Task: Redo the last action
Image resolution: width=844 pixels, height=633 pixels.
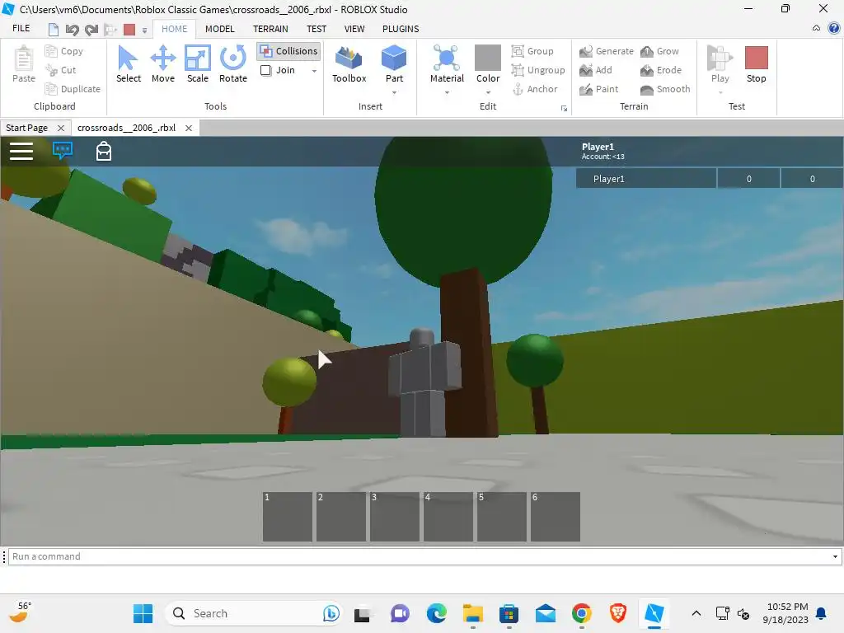Action: pos(91,30)
